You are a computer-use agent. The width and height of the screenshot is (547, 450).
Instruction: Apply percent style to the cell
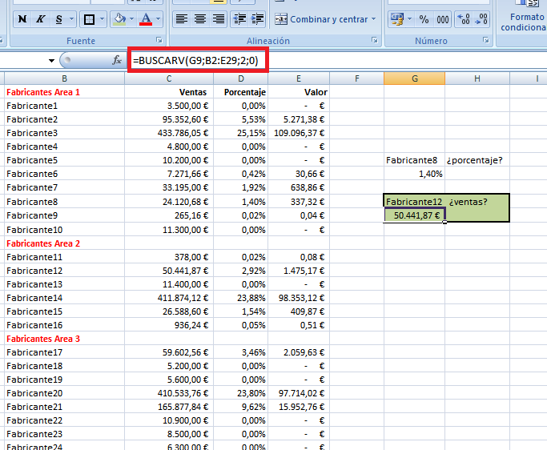pyautogui.click(x=425, y=18)
